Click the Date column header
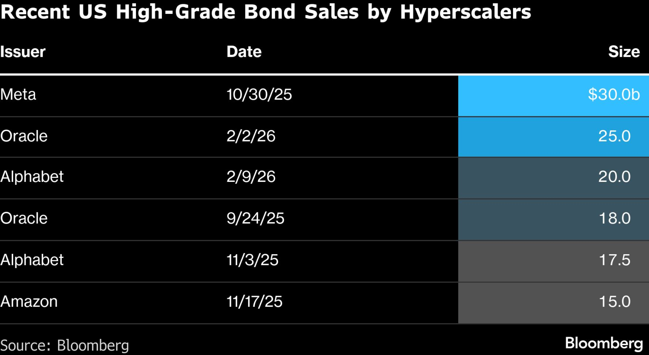Image resolution: width=649 pixels, height=355 pixels. 244,52
